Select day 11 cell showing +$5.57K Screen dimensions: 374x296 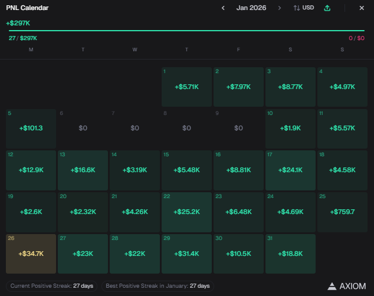[x=342, y=129]
